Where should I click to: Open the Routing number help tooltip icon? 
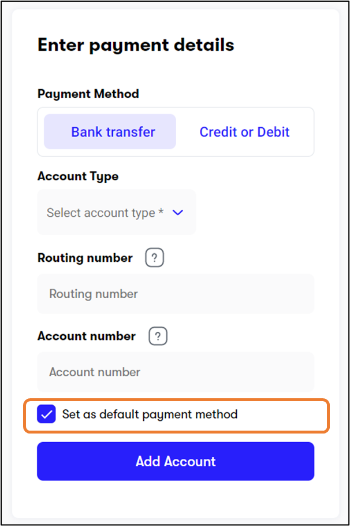click(154, 258)
